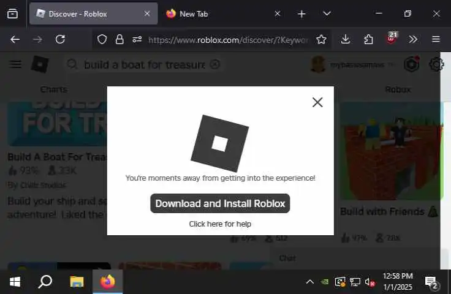Show more tools overflow chevron
Screen dimensions: 451x294
coord(413,39)
